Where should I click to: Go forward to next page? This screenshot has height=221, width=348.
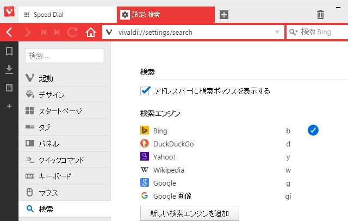click(28, 33)
